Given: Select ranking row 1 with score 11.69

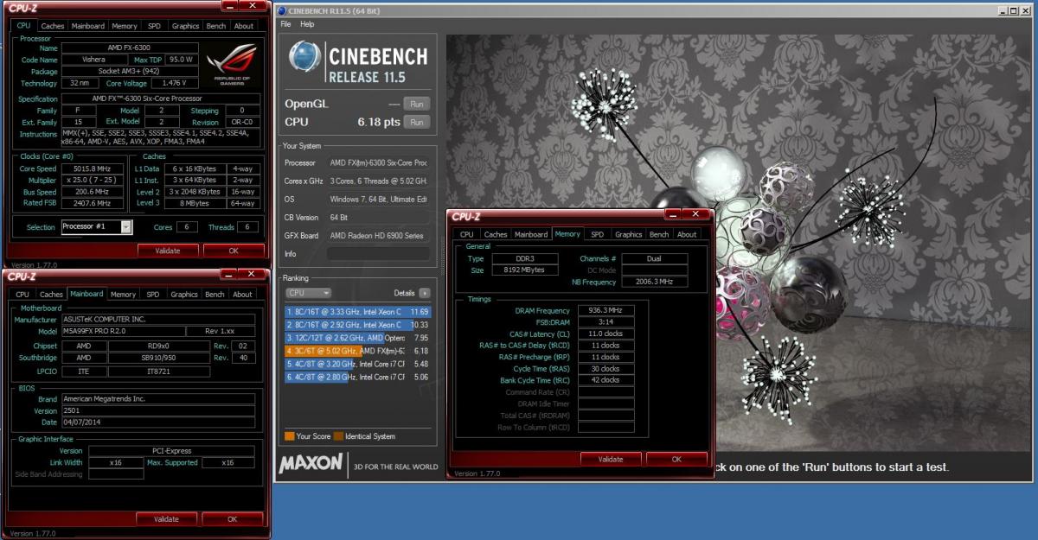Looking at the screenshot, I should pyautogui.click(x=357, y=311).
